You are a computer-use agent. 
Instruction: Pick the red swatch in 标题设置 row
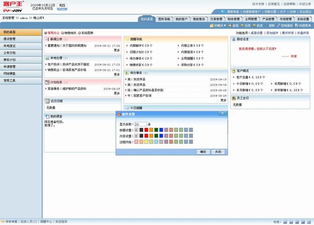point(146,130)
